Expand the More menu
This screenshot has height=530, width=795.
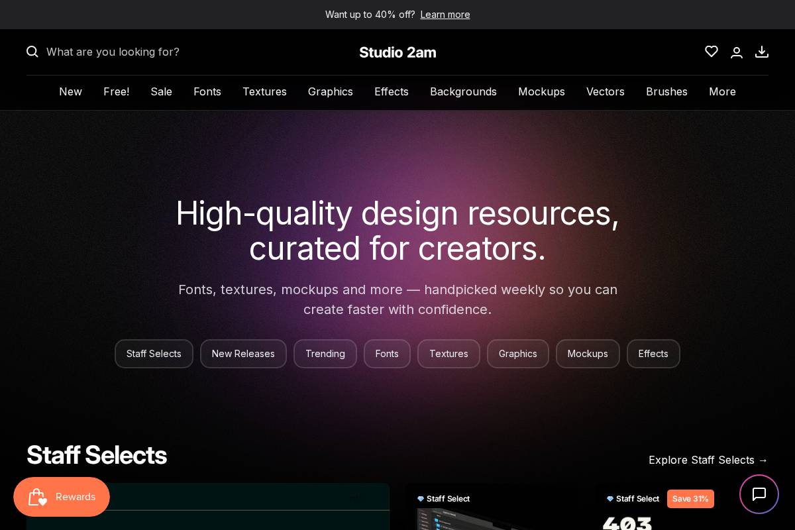click(x=722, y=91)
